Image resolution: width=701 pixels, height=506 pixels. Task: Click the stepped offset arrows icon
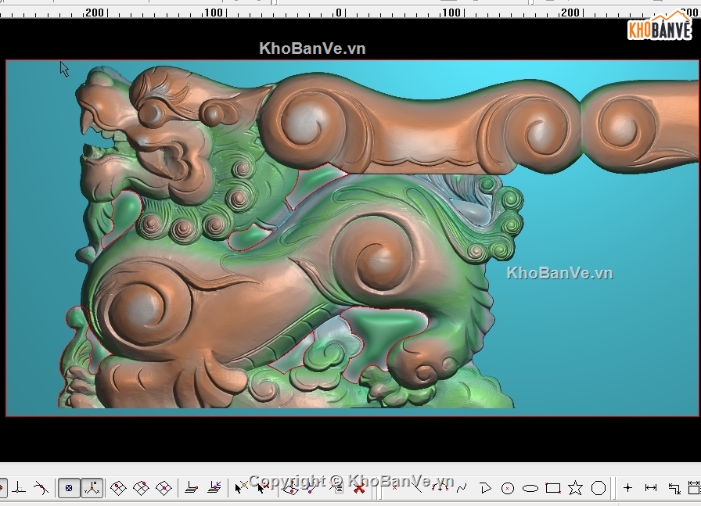(674, 488)
